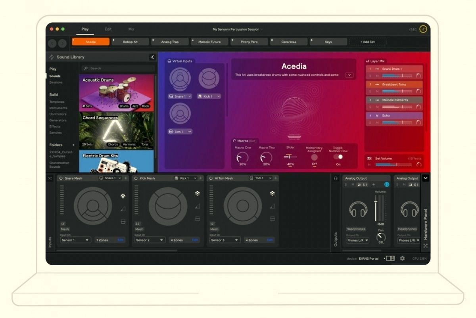Solo the Snare Drum 1 layer
This screenshot has width=476, height=318.
370,75
